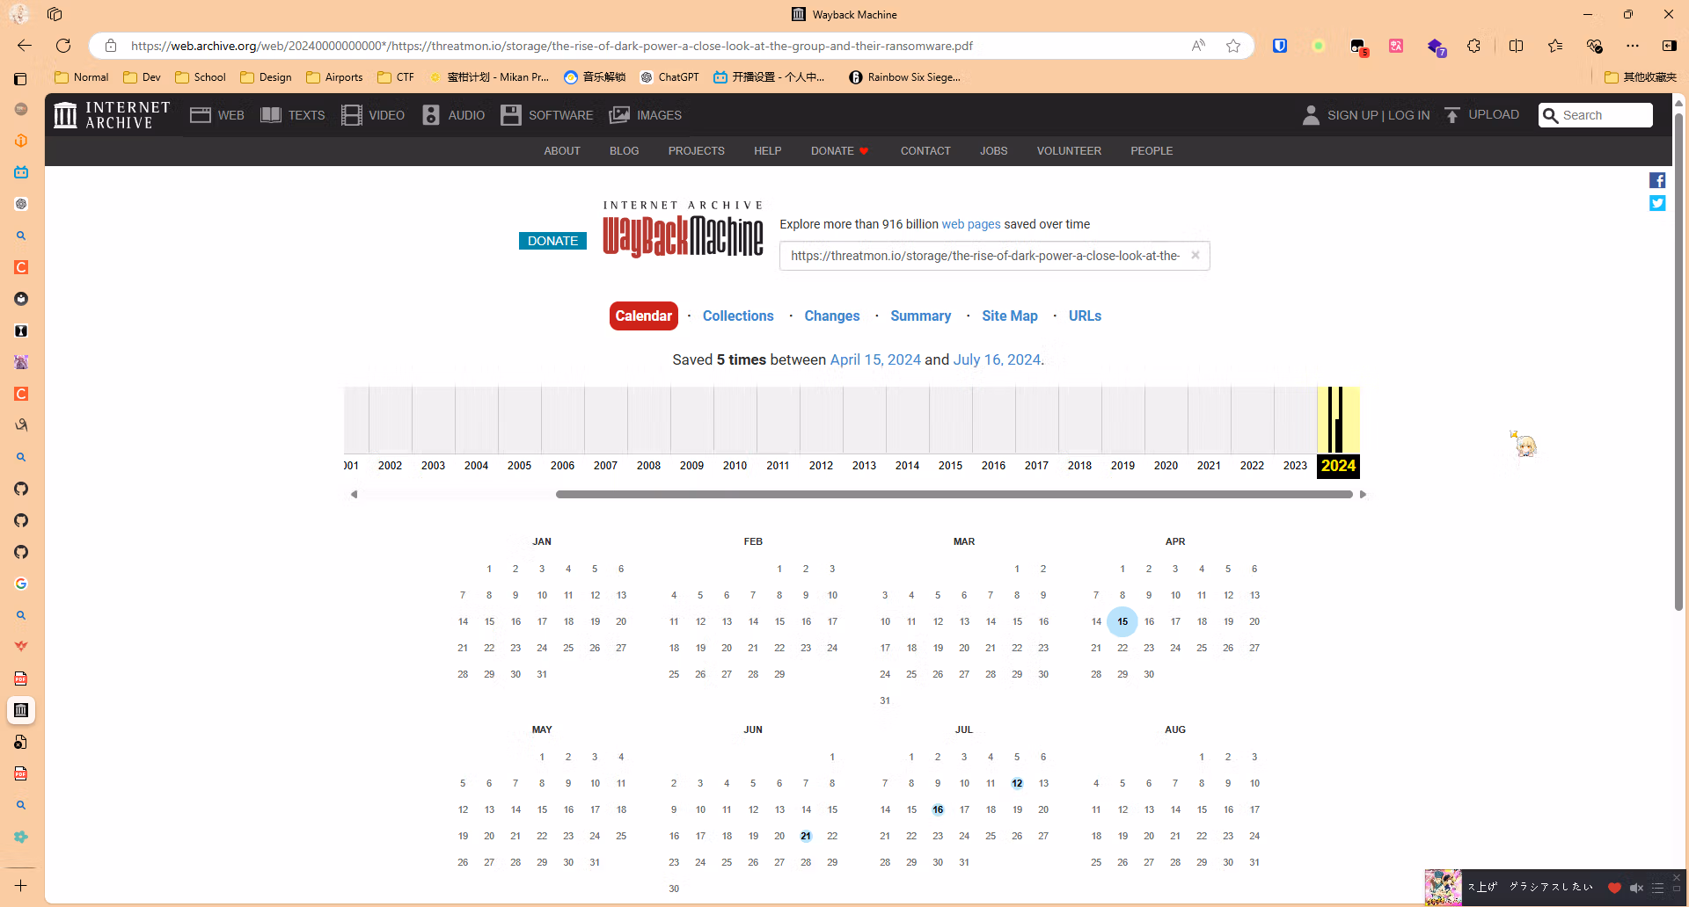Screen dimensions: 1689x907
Task: Open the CTF bookmarks folder
Action: pos(396,77)
